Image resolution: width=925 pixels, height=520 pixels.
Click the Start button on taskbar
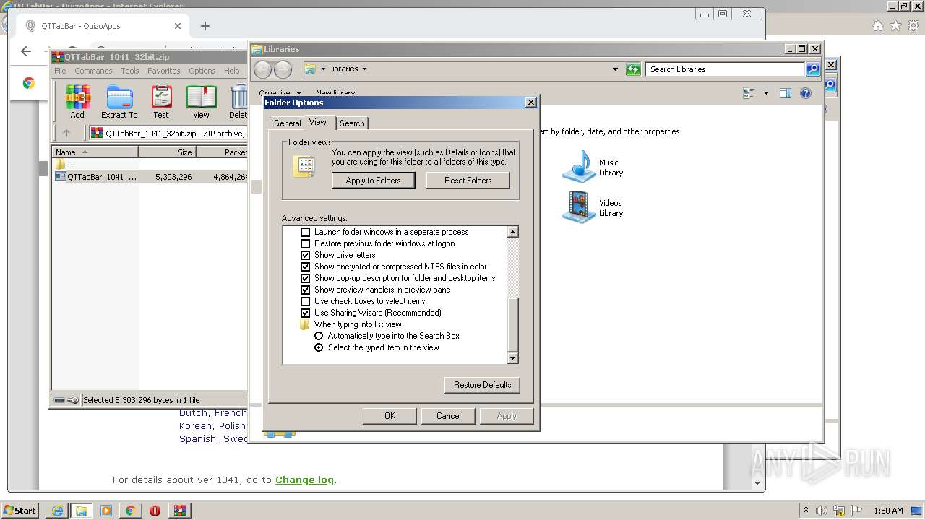(x=20, y=510)
